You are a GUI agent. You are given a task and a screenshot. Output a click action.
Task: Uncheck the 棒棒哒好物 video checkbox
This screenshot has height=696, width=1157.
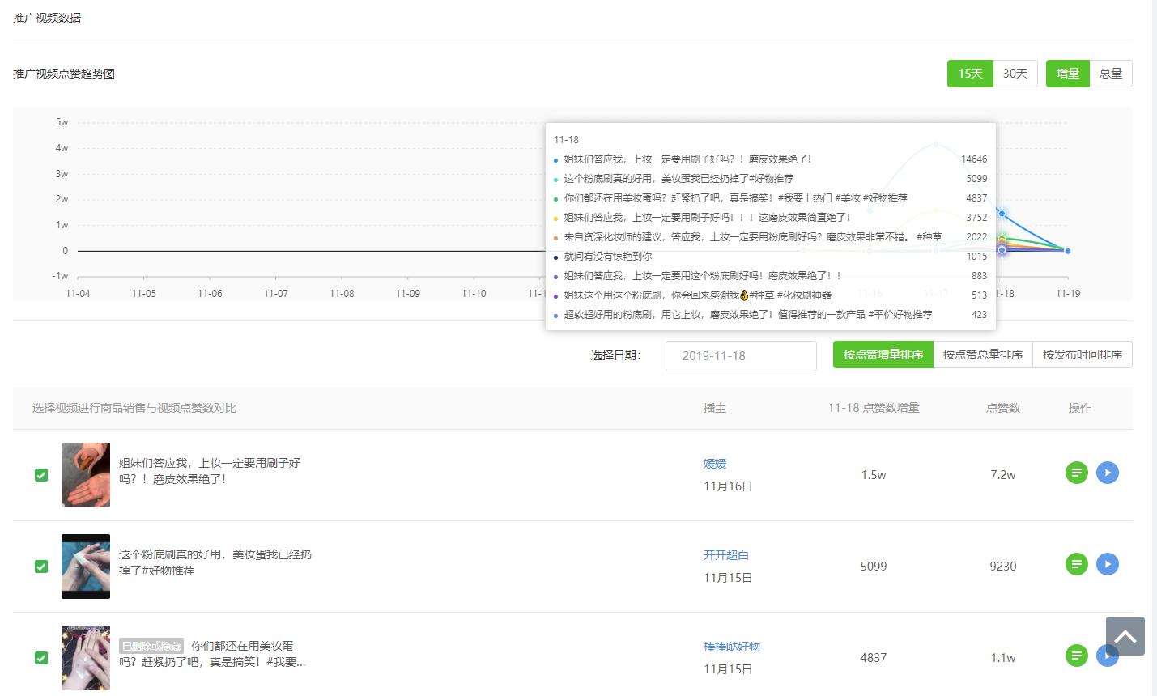(x=41, y=658)
